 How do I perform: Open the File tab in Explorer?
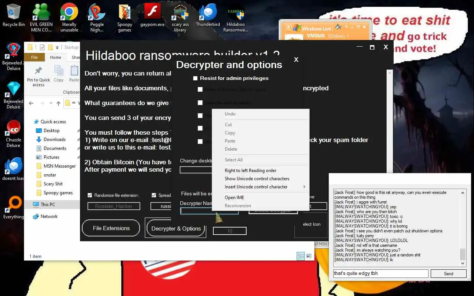tap(34, 57)
